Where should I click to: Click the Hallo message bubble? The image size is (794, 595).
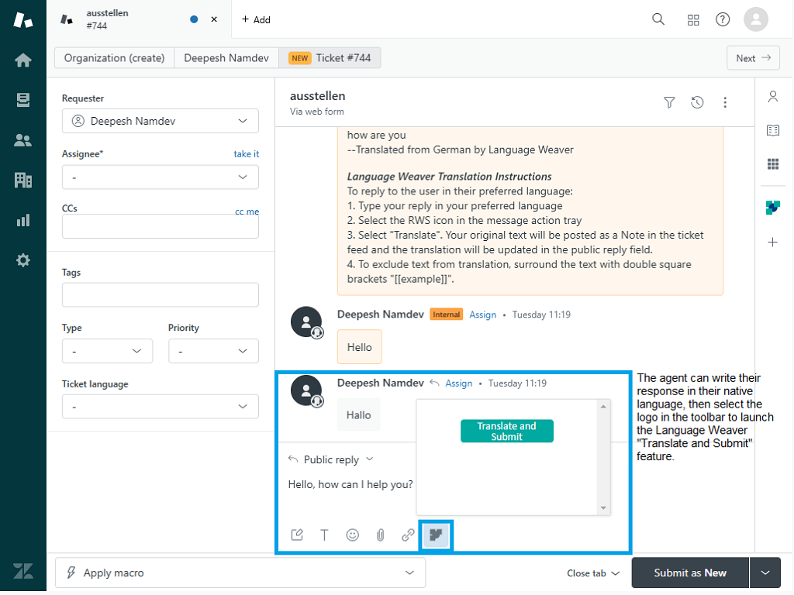tap(358, 415)
